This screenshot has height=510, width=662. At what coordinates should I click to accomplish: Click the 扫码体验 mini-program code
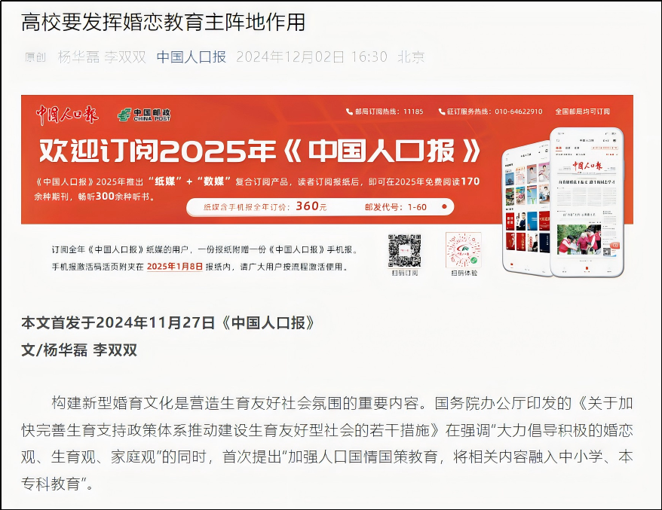(464, 250)
